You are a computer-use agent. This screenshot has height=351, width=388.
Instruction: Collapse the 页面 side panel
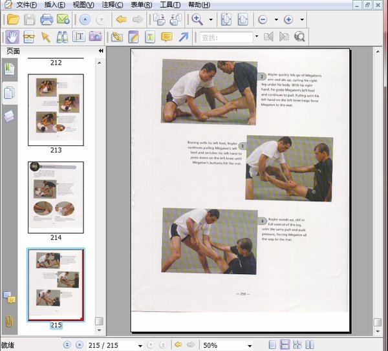tap(101, 51)
